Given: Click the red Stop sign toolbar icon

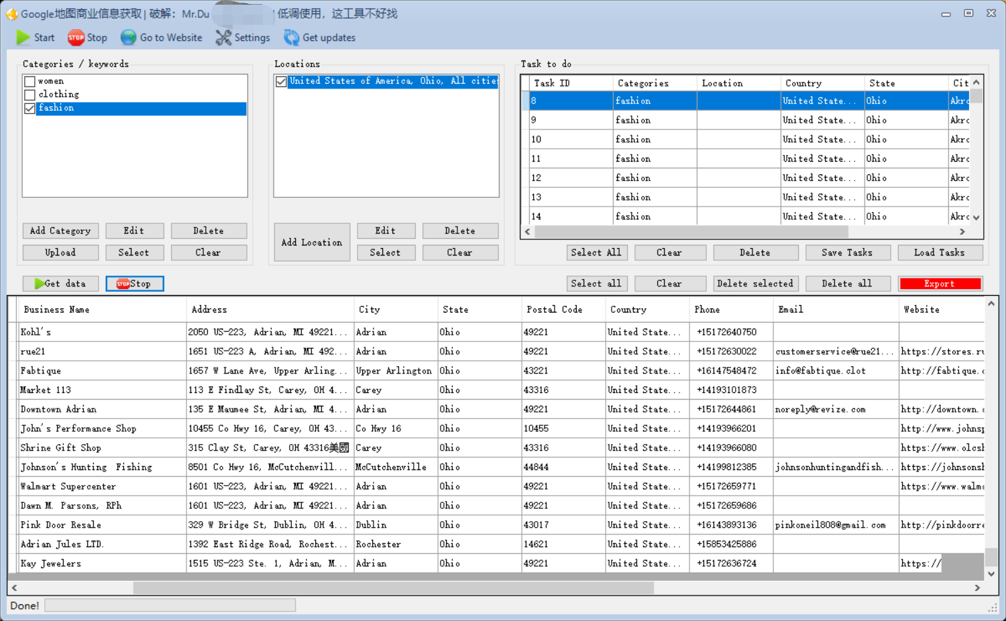Looking at the screenshot, I should [x=76, y=38].
